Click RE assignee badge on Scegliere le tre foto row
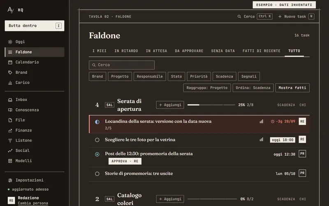Image resolution: width=329 pixels, height=206 pixels. pyautogui.click(x=302, y=139)
